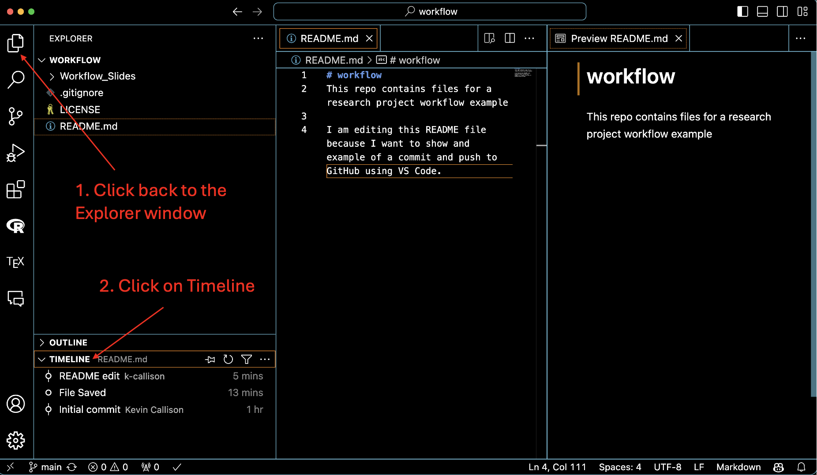The height and width of the screenshot is (475, 817).
Task: Go back with the left arrow
Action: [x=237, y=11]
